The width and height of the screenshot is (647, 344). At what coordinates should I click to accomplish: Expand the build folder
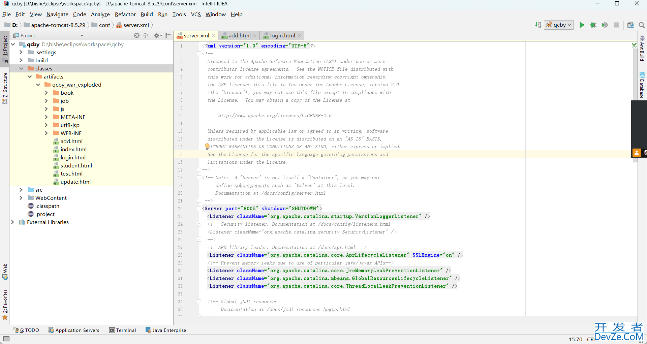[21, 61]
